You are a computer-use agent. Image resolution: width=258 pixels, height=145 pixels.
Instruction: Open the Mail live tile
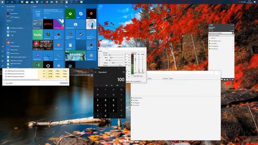pyautogui.click(x=53, y=14)
